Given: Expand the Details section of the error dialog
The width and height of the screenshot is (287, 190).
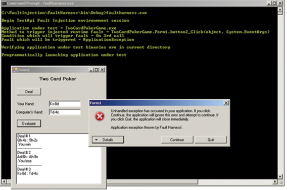Looking at the screenshot, I should (108, 140).
